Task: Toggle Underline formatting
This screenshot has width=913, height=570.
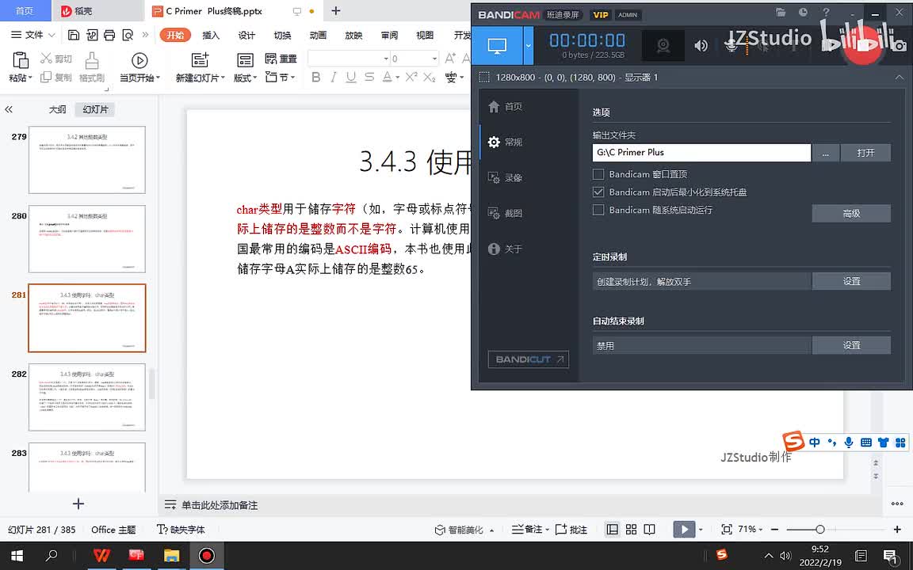Action: tap(351, 77)
